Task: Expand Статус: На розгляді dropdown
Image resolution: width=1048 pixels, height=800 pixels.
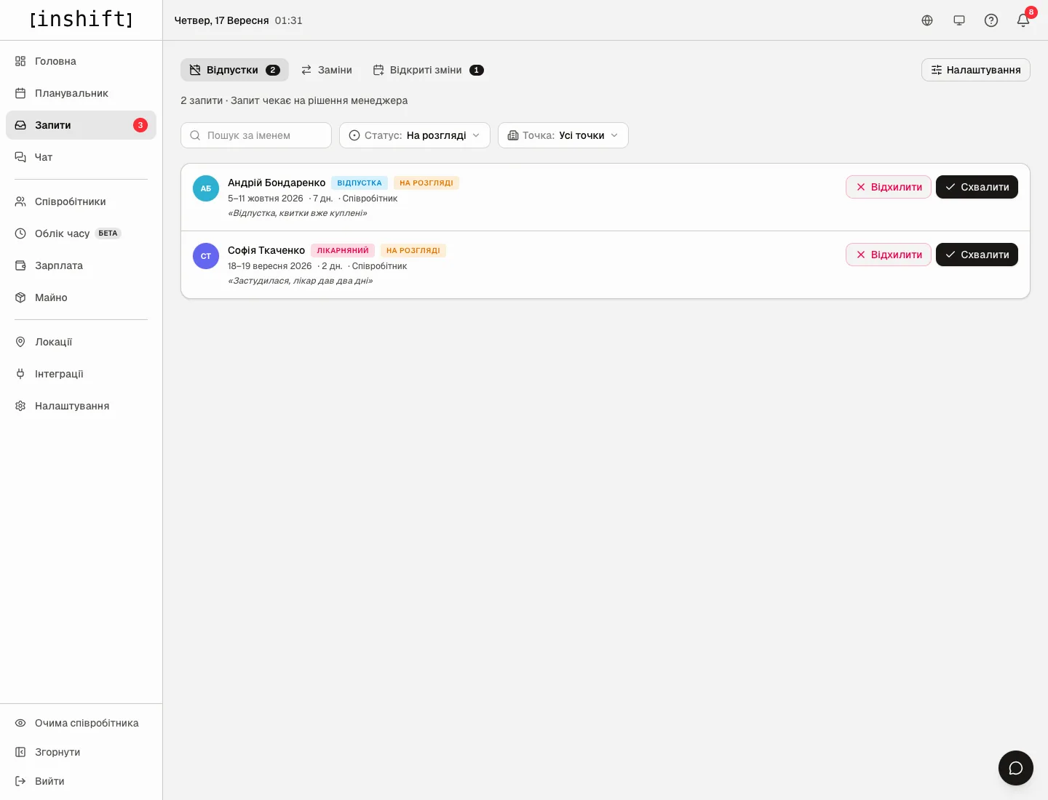Action: [415, 135]
